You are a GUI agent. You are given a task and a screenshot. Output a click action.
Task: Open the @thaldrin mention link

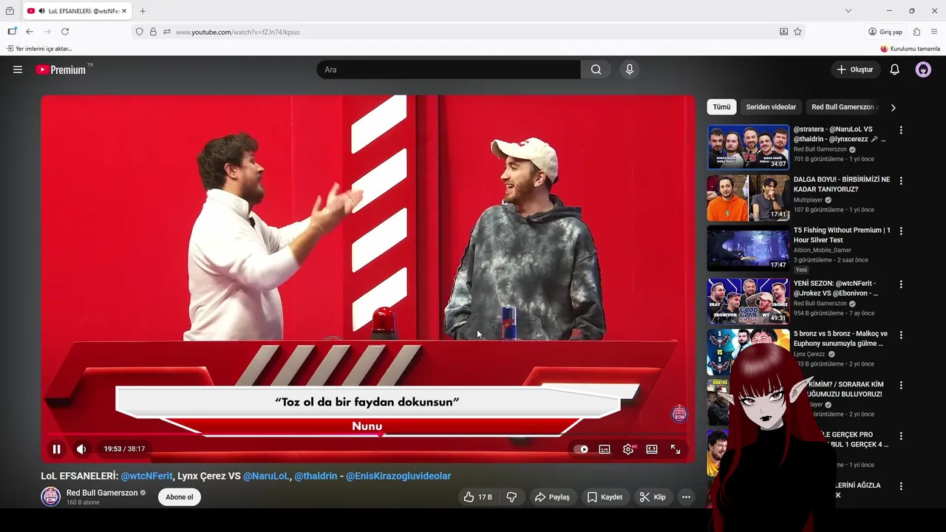(x=316, y=476)
